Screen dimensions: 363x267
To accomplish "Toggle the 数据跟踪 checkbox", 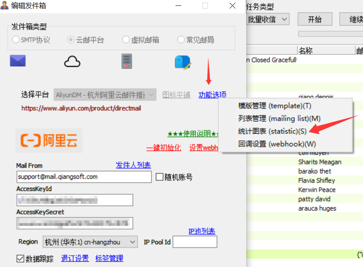I will click(x=20, y=258).
